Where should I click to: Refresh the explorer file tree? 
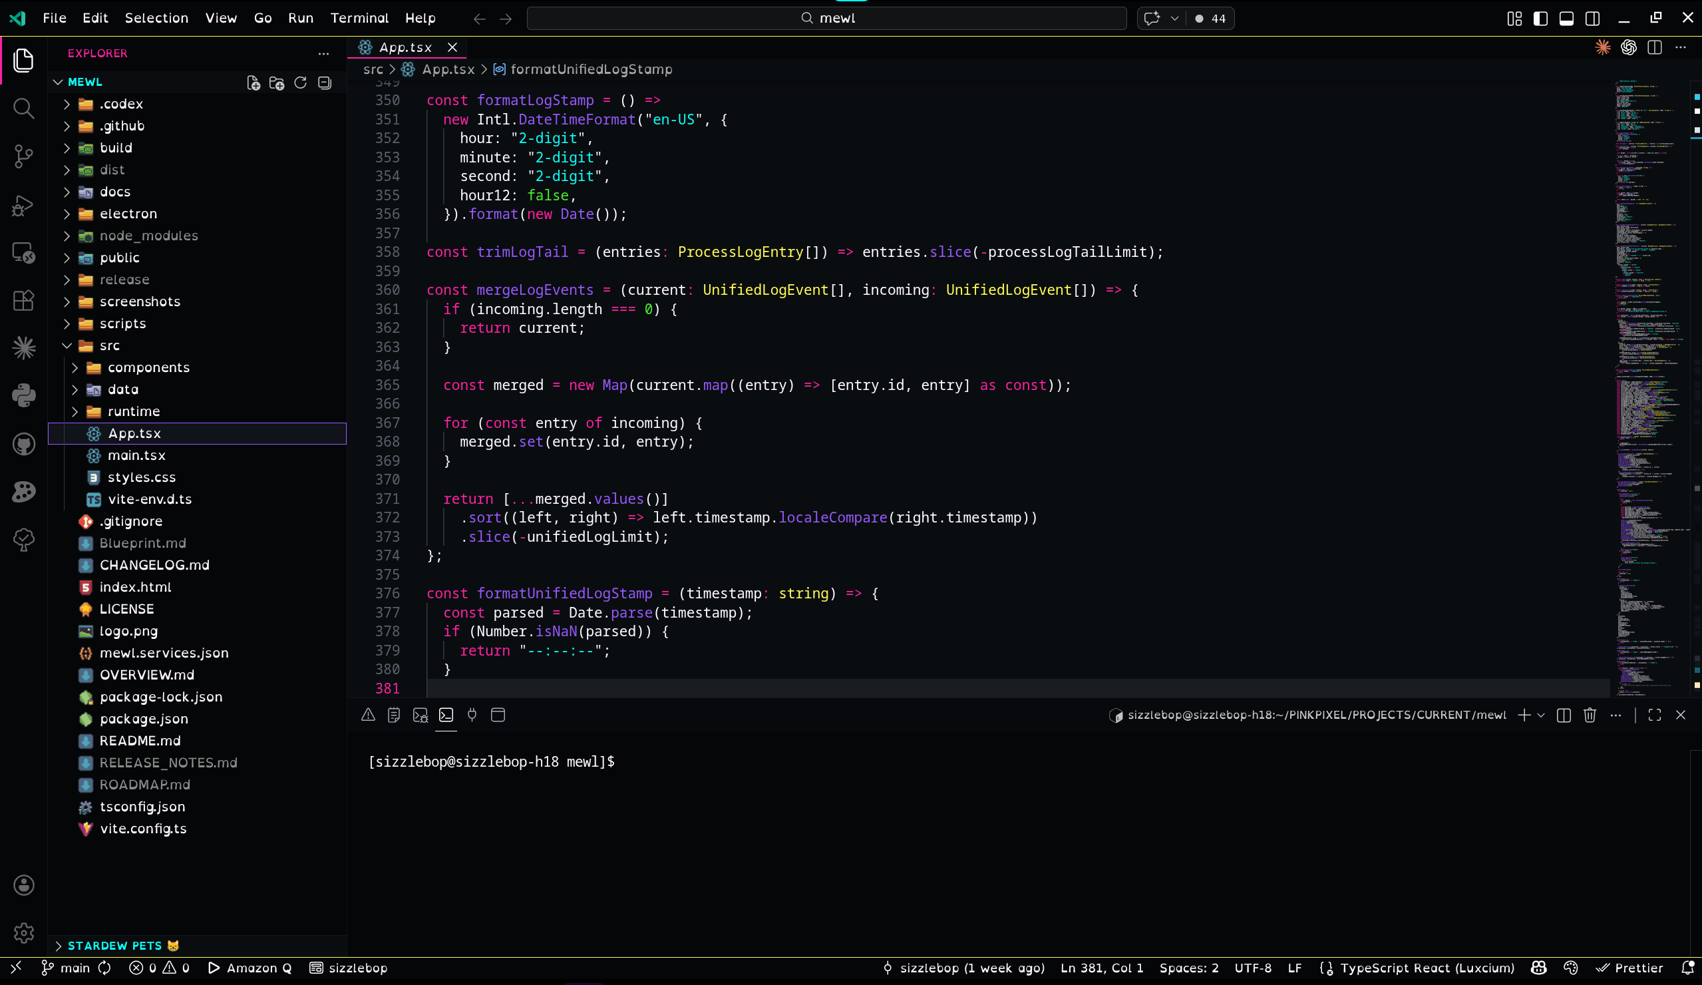(x=301, y=83)
